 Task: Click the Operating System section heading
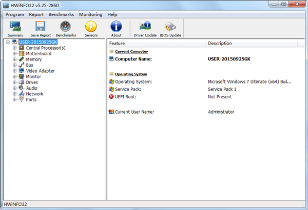click(131, 74)
